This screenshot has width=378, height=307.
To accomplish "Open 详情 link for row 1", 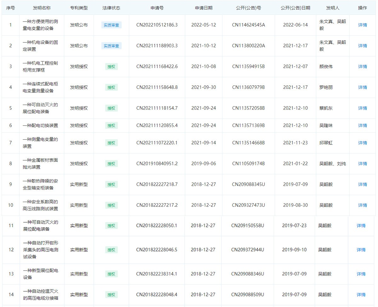I will tap(362, 25).
